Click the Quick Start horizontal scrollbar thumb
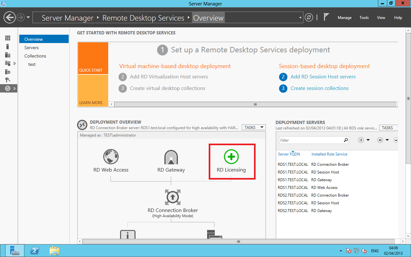Image resolution: width=411 pixels, height=257 pixels. 256,104
